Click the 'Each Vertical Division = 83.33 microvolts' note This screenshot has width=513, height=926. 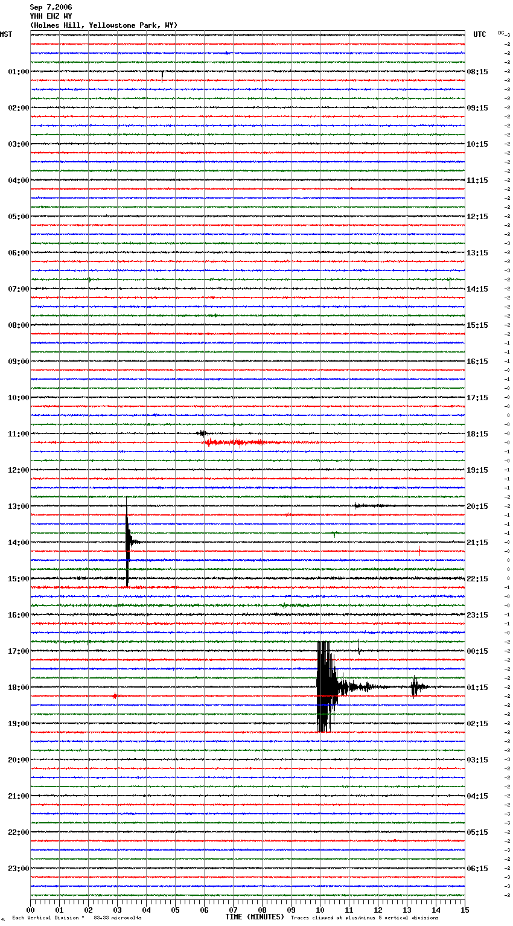pos(77,918)
